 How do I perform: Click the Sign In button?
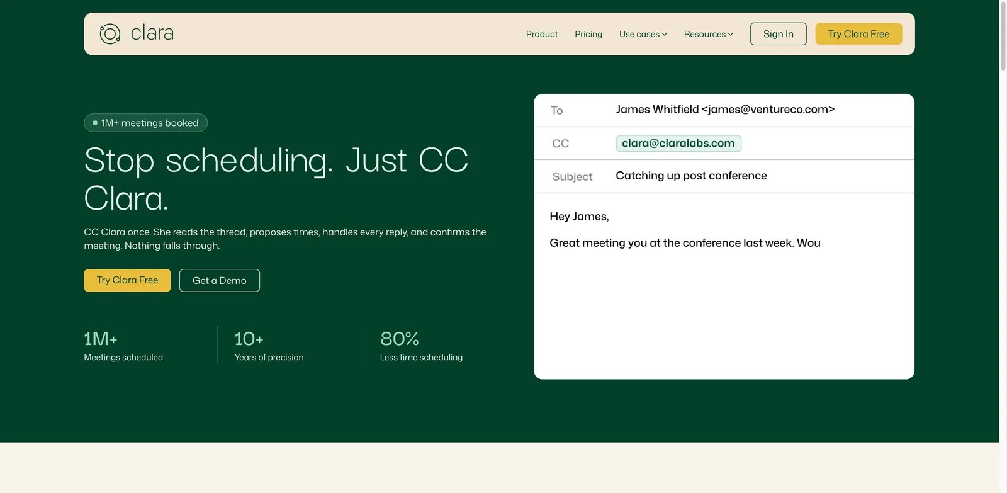779,34
